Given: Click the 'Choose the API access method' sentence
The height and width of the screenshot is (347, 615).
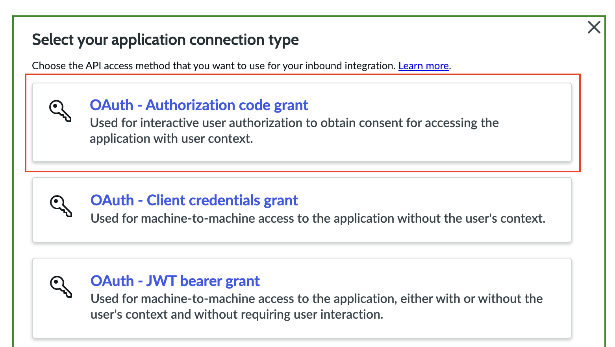Looking at the screenshot, I should (214, 66).
